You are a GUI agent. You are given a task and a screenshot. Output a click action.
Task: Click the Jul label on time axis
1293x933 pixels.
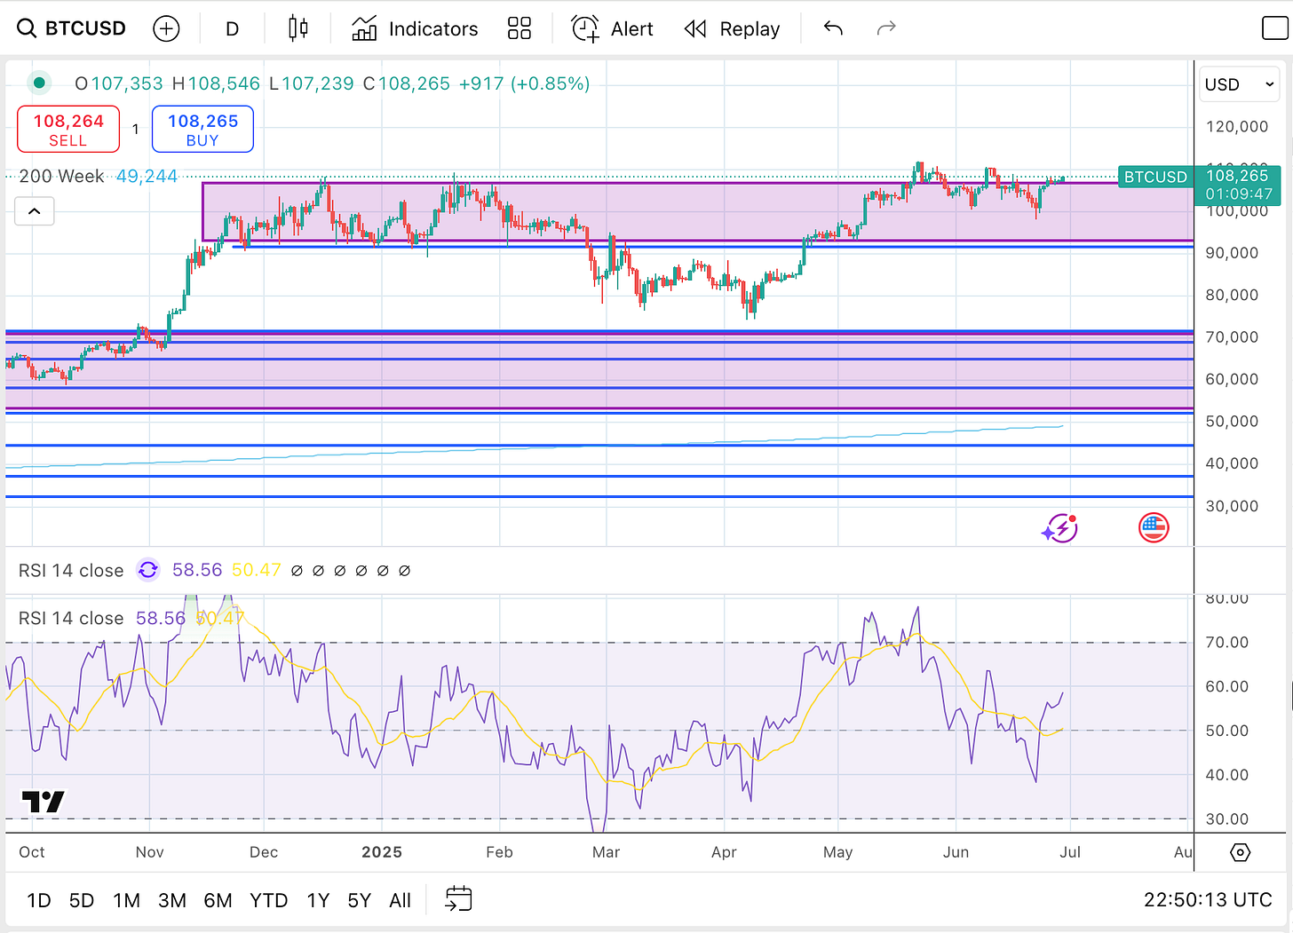coord(1070,852)
